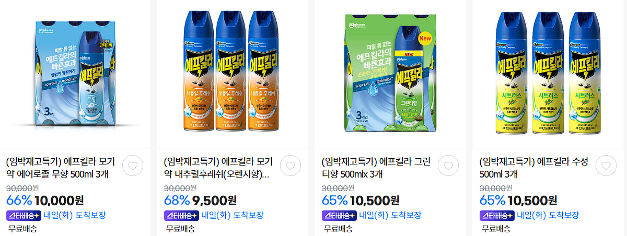Open the 에프킬라 그린티향 500ml title link

point(376,168)
